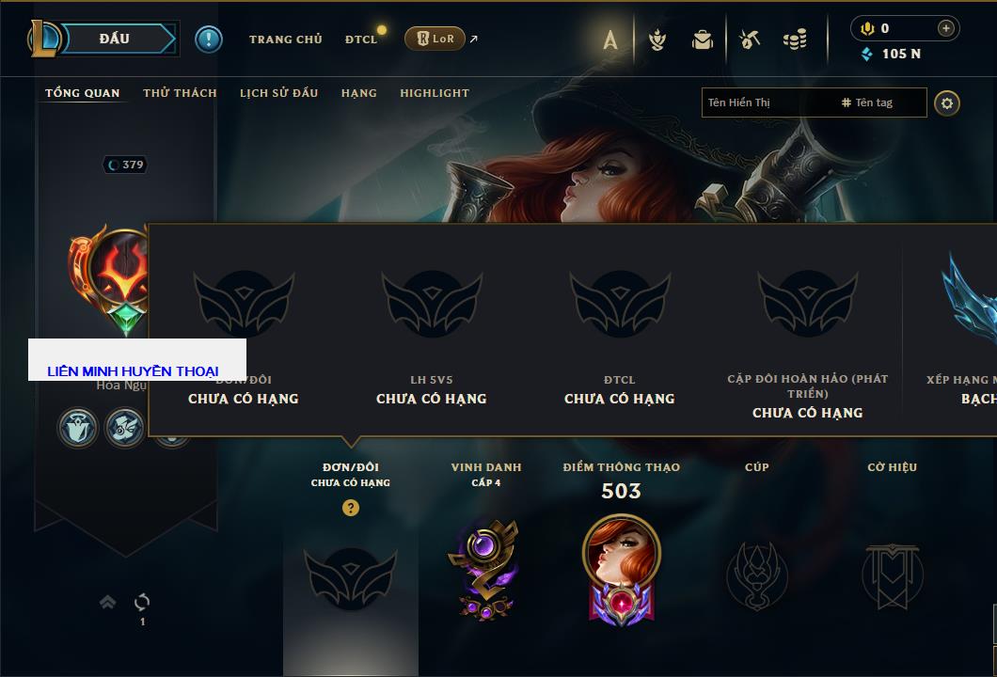Screen dimensions: 997x677
Task: Switch to the LỊCH SỬ ĐẤU tab
Action: coord(278,93)
